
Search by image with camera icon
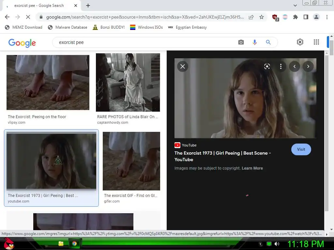click(241, 42)
